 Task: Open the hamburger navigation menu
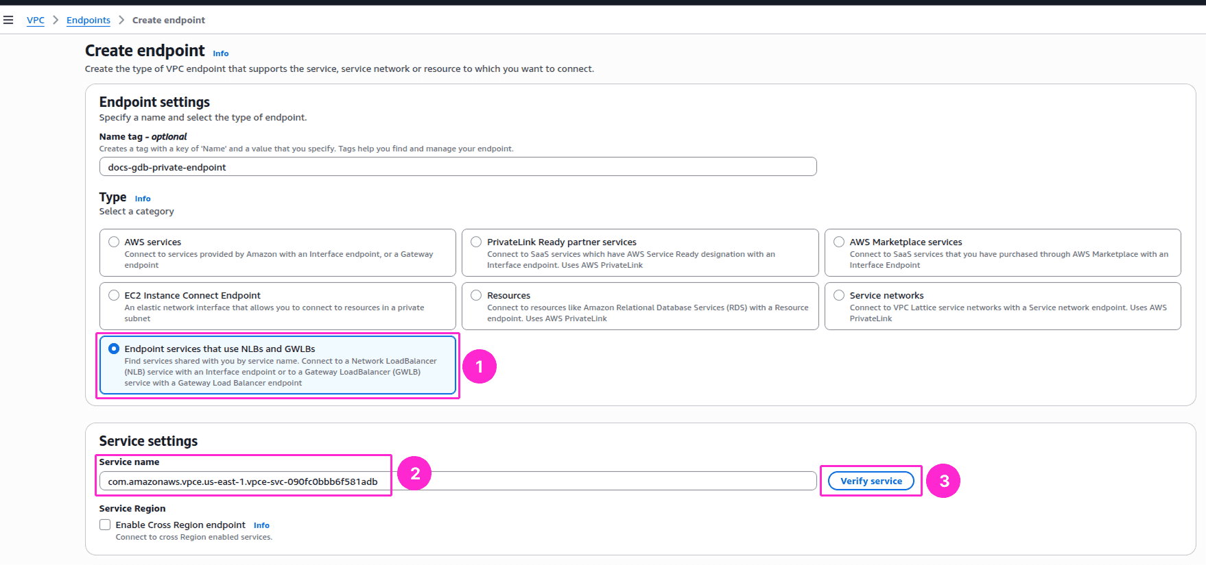click(x=8, y=20)
